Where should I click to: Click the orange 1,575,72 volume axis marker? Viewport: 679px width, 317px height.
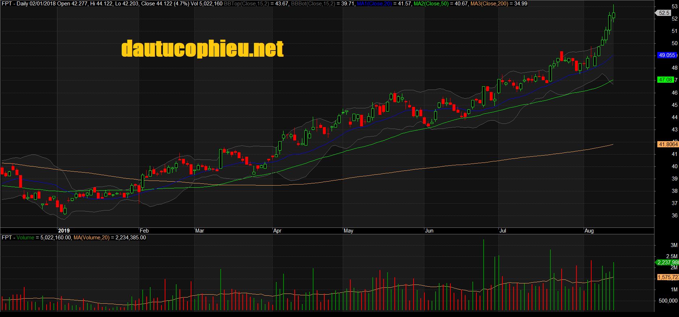click(668, 277)
